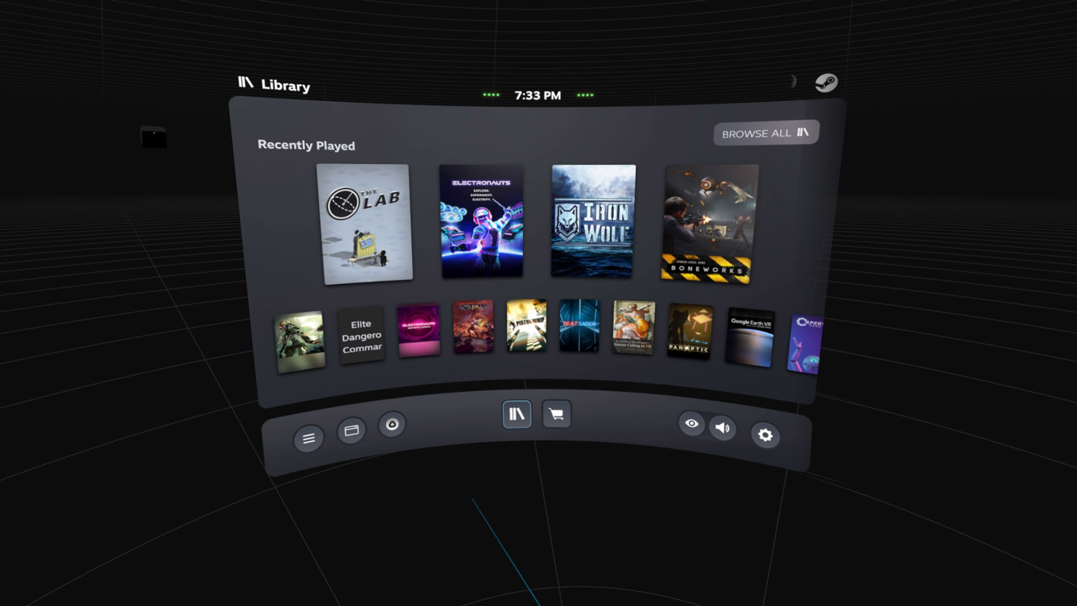Viewport: 1077px width, 606px height.
Task: Open the Store tab from the center bar
Action: coord(556,414)
